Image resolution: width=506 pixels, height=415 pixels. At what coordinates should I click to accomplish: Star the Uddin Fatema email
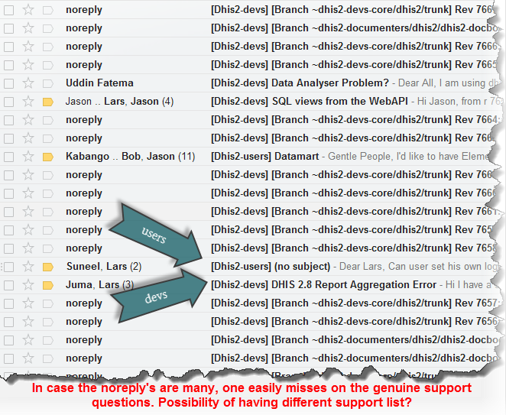[28, 83]
